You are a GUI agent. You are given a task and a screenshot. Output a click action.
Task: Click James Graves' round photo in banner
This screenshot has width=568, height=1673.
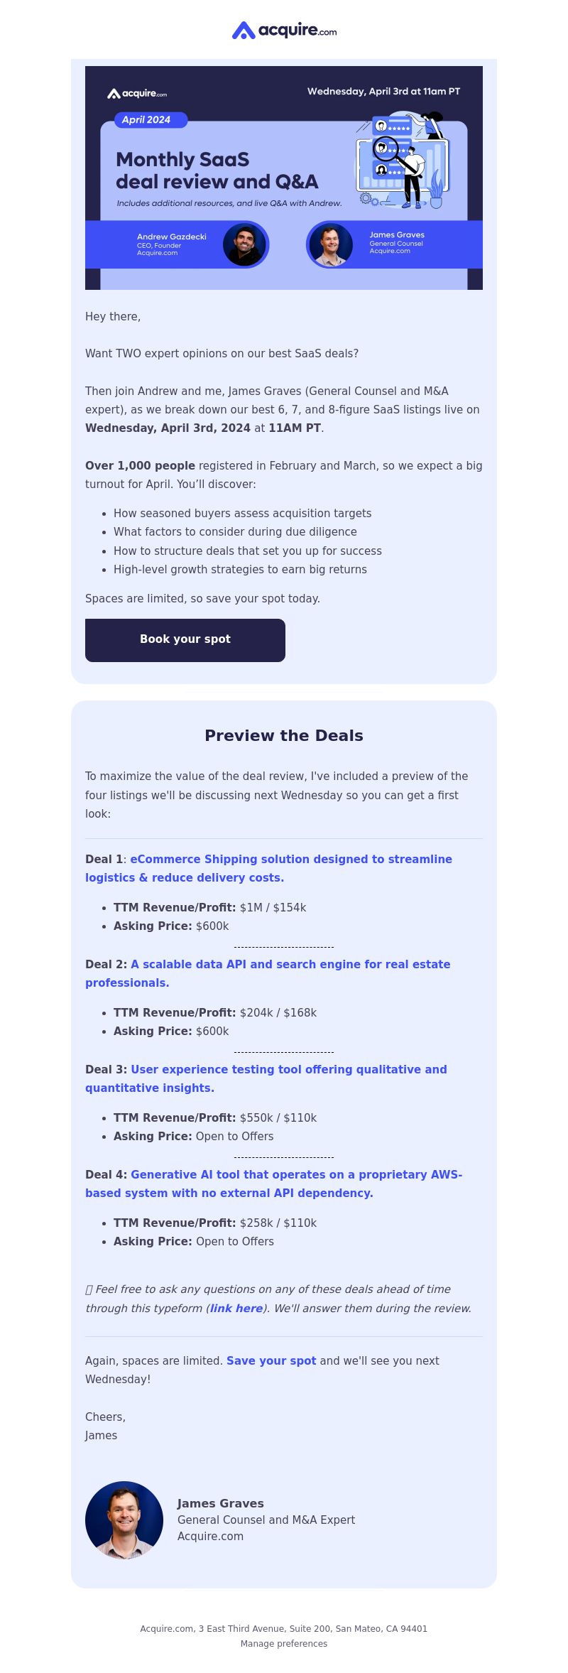coord(330,244)
